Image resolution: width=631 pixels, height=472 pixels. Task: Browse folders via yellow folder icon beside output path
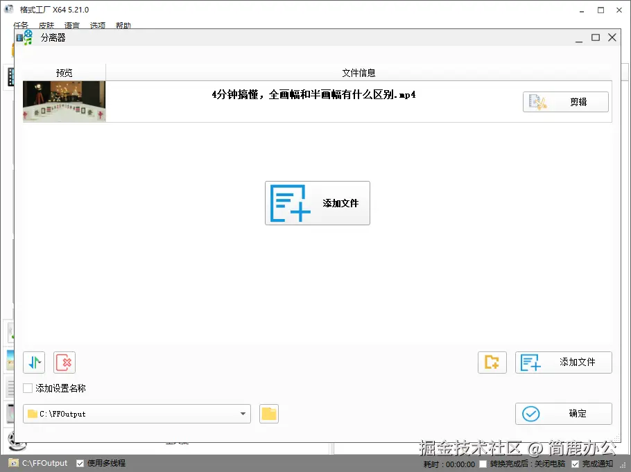pos(268,413)
